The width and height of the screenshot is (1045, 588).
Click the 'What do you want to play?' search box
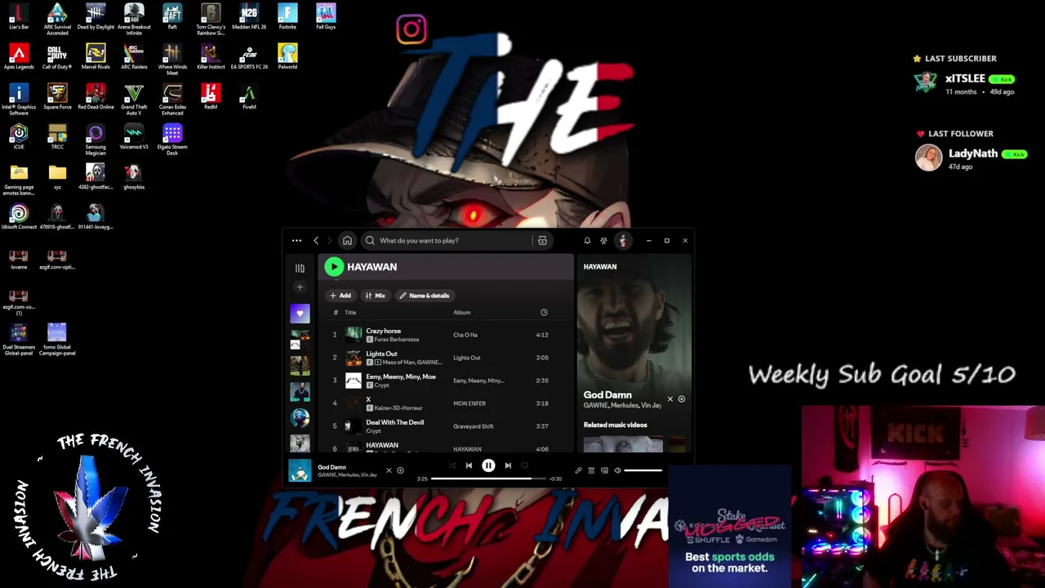point(445,241)
